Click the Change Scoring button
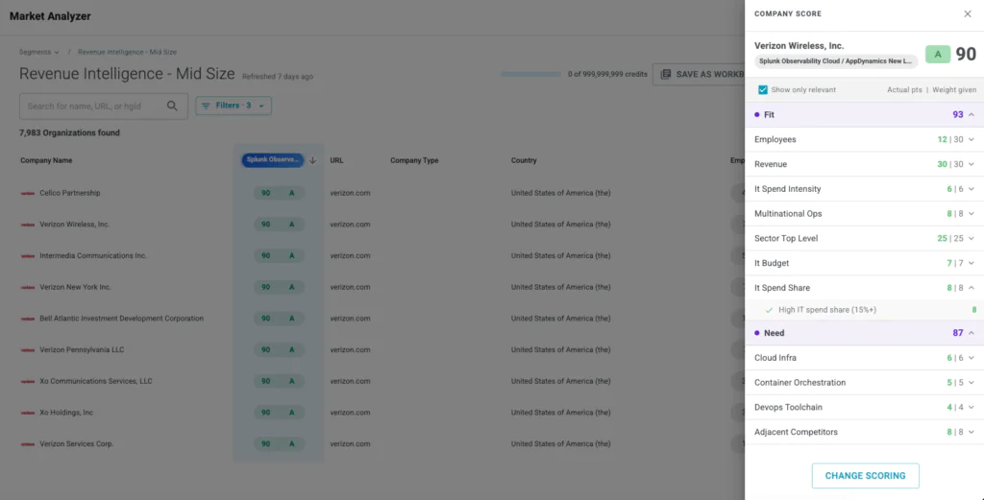The width and height of the screenshot is (984, 500). (x=865, y=476)
